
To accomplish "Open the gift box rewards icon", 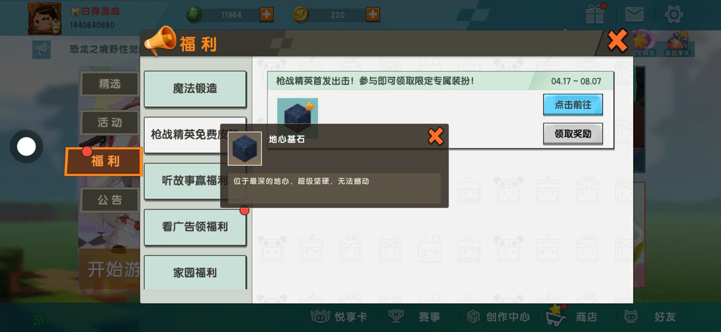I will (x=595, y=14).
